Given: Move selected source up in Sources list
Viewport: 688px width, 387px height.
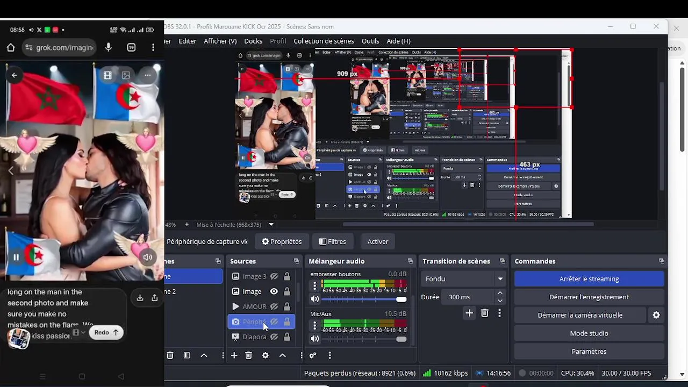Looking at the screenshot, I should pyautogui.click(x=282, y=355).
